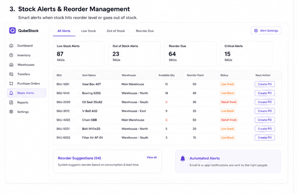Click View all reorder suggestions link

[x=152, y=157]
